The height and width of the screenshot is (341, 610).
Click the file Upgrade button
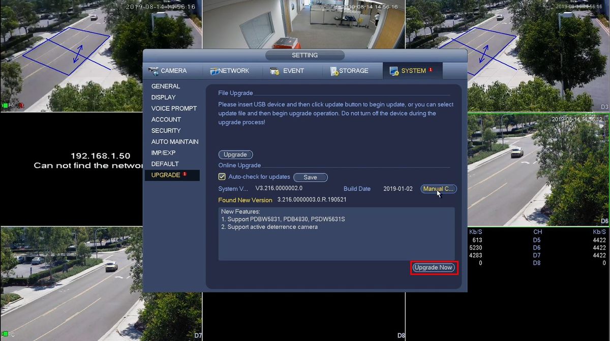point(235,154)
